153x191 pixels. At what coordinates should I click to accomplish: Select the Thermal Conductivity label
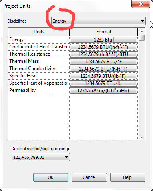coord(32,69)
